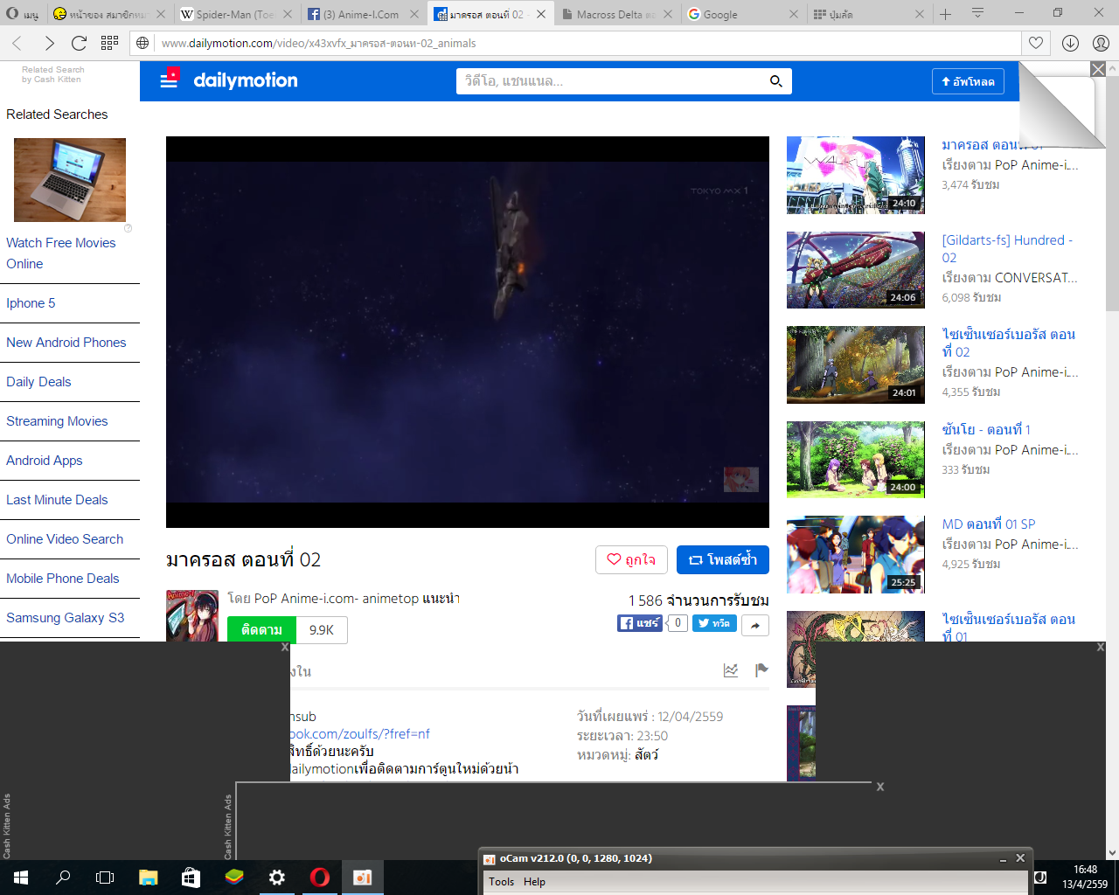The width and height of the screenshot is (1119, 895).
Task: Open the tab list menu icon
Action: click(977, 14)
